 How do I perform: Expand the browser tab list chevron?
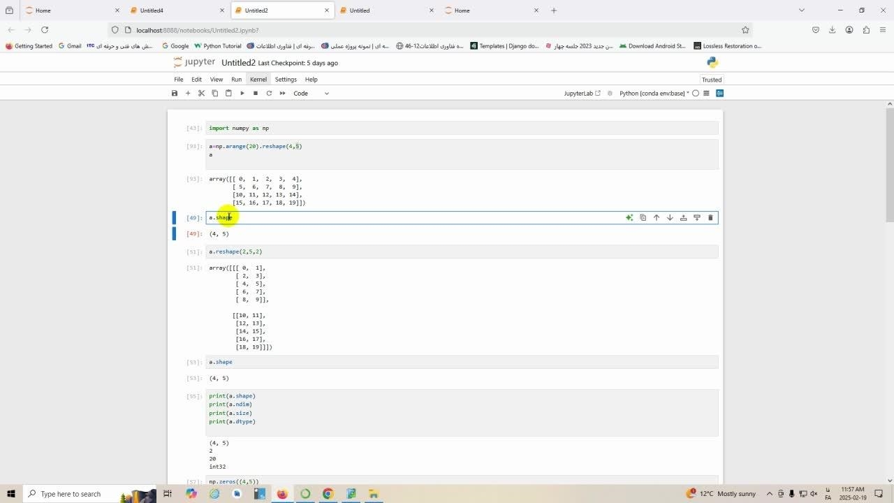pos(801,10)
